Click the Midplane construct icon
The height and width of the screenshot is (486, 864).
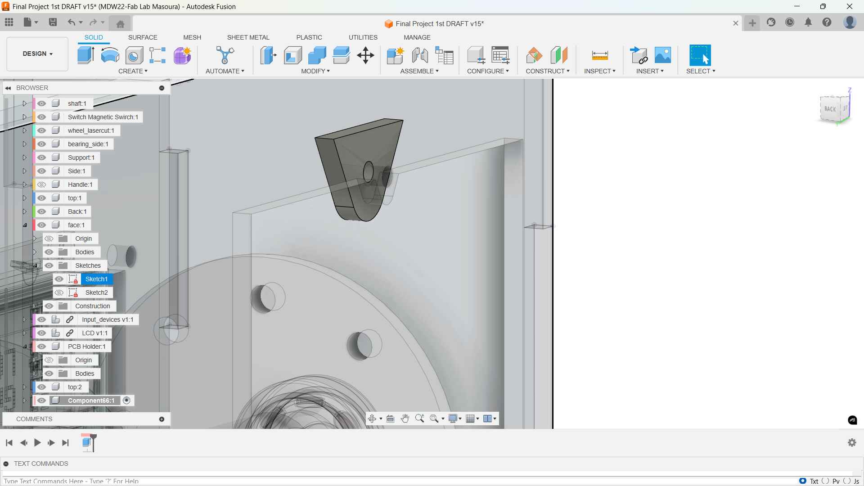tap(559, 55)
